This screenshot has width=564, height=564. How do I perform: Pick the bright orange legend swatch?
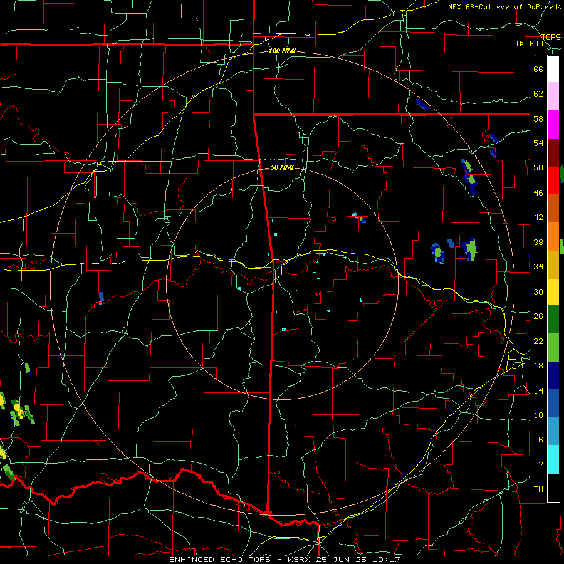click(x=553, y=236)
